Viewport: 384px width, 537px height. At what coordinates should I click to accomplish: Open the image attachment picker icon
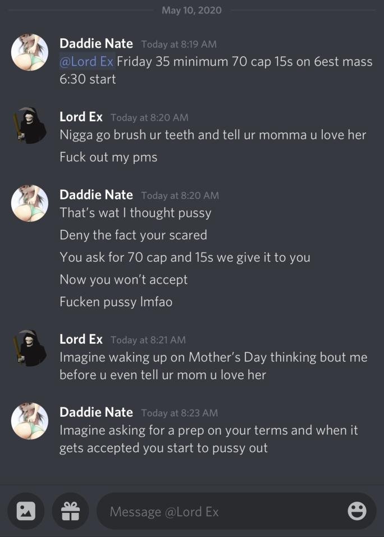(x=26, y=511)
